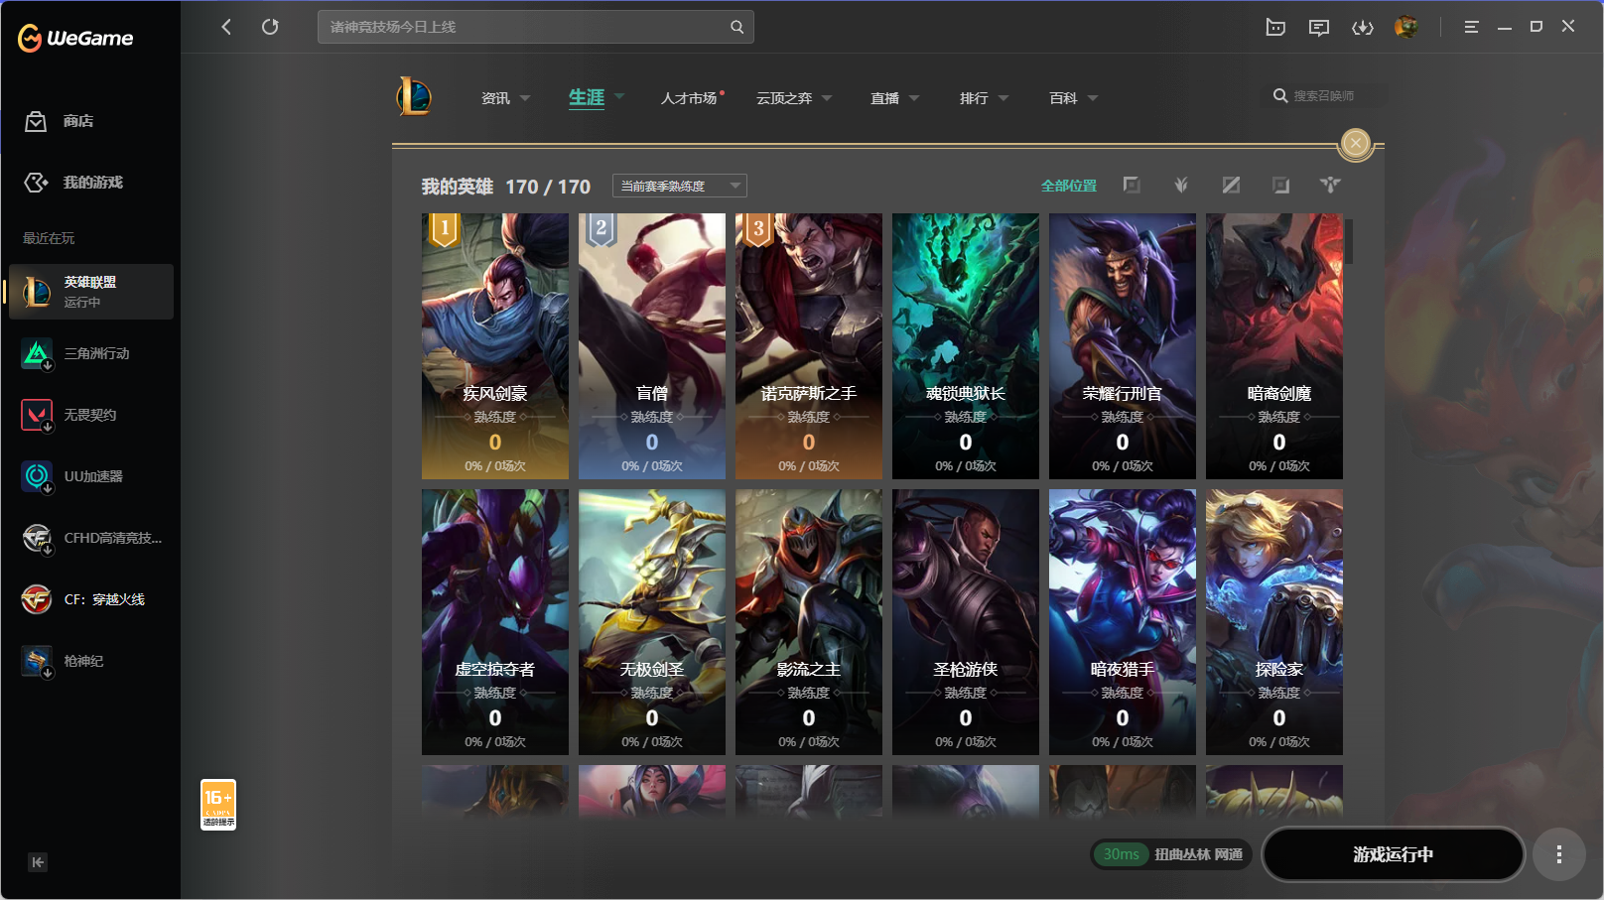Open the 人才市场 tab
1604x900 pixels.
pos(690,98)
